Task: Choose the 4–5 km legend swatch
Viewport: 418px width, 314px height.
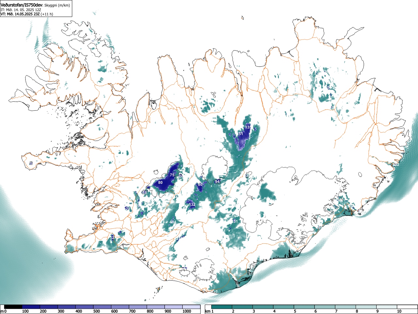Action: pos(284,307)
